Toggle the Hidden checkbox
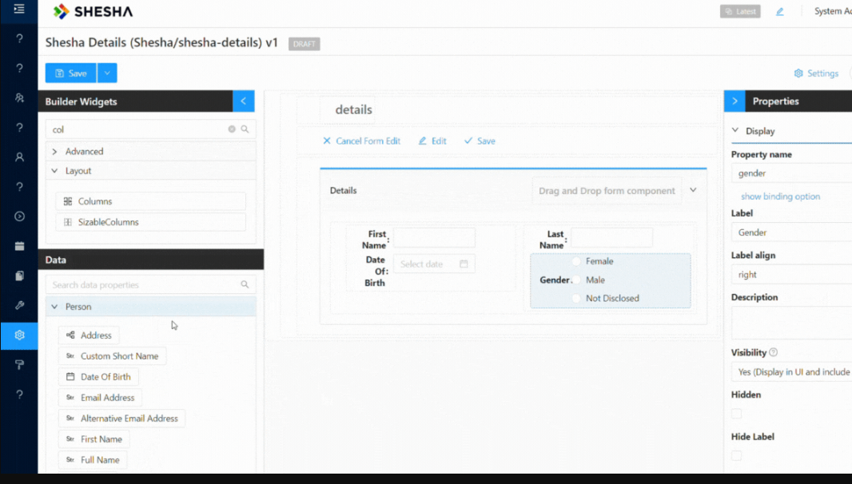Viewport: 852px width, 484px height. [736, 414]
